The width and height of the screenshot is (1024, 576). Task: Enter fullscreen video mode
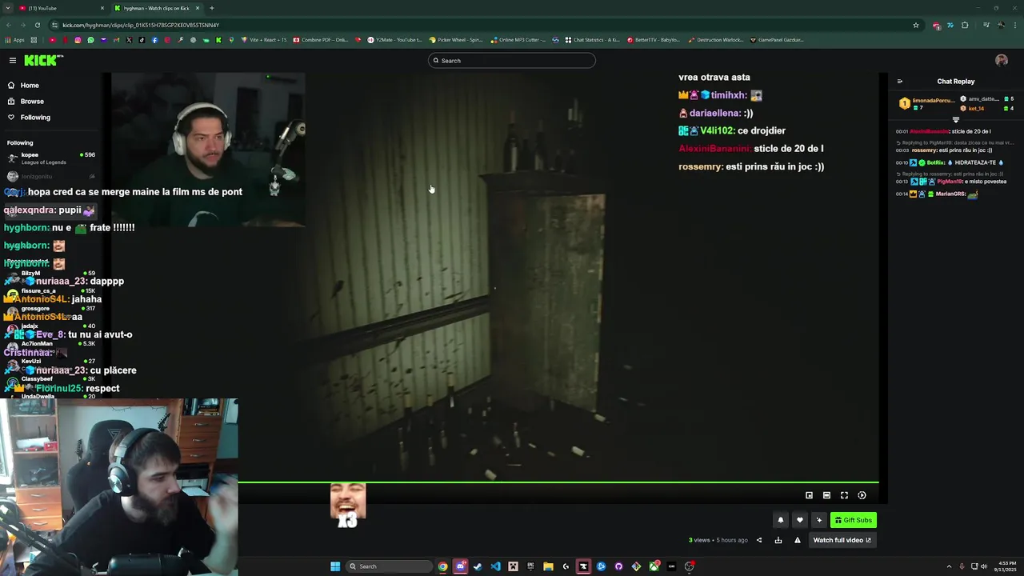click(844, 495)
